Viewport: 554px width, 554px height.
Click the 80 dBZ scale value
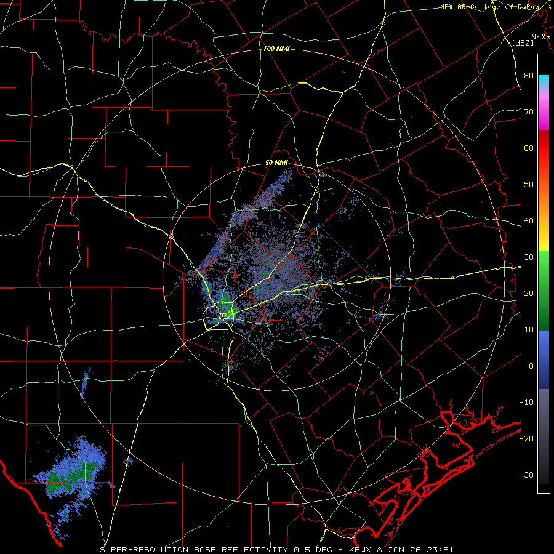coord(529,76)
